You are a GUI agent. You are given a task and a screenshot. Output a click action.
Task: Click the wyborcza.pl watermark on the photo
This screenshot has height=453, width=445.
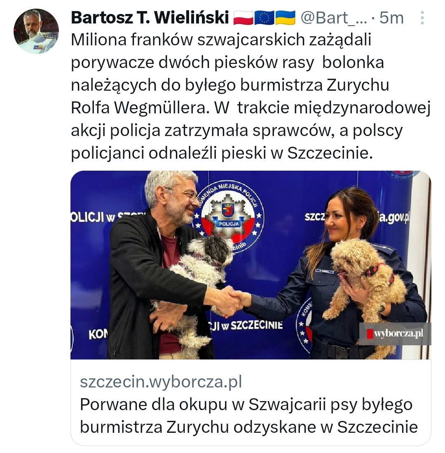pos(395,334)
